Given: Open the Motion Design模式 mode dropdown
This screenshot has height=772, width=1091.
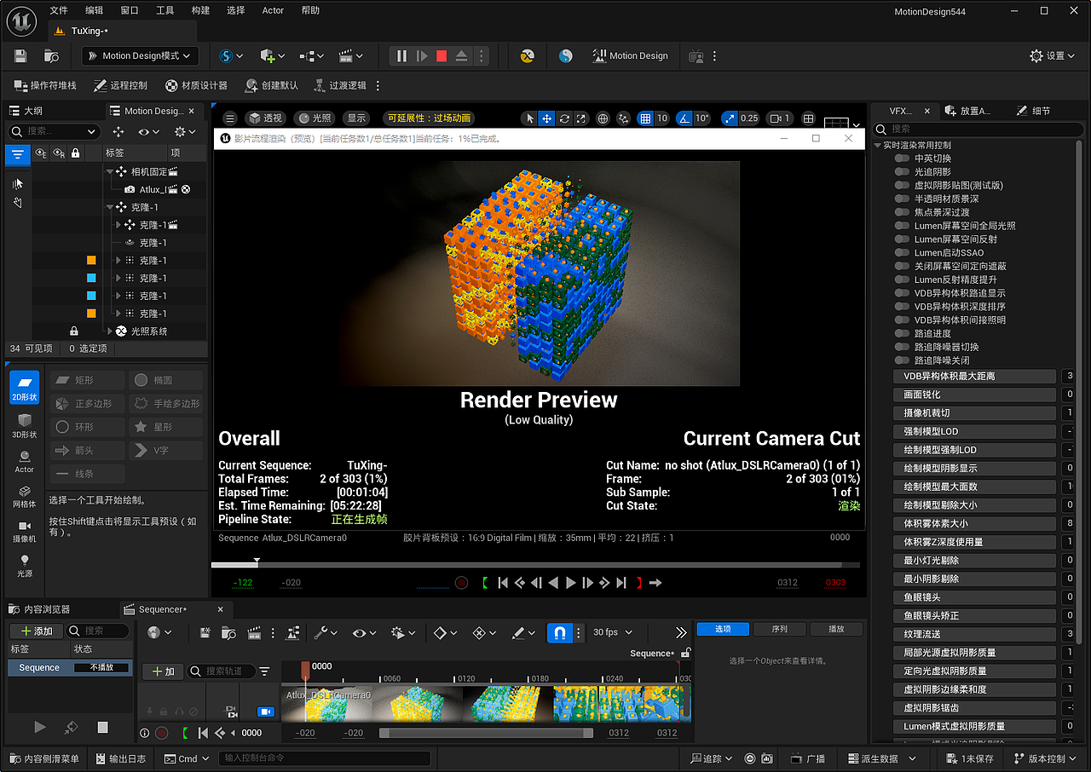Looking at the screenshot, I should pyautogui.click(x=141, y=56).
